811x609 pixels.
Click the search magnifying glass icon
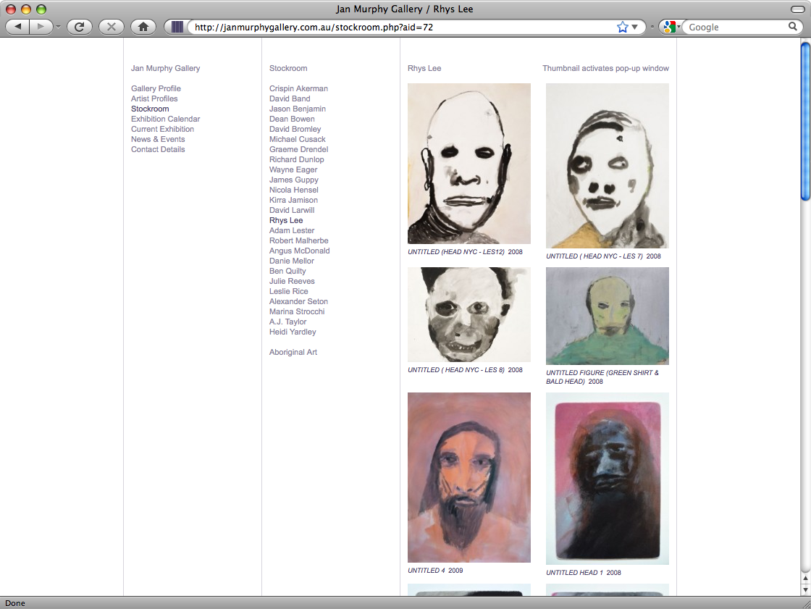click(x=792, y=26)
